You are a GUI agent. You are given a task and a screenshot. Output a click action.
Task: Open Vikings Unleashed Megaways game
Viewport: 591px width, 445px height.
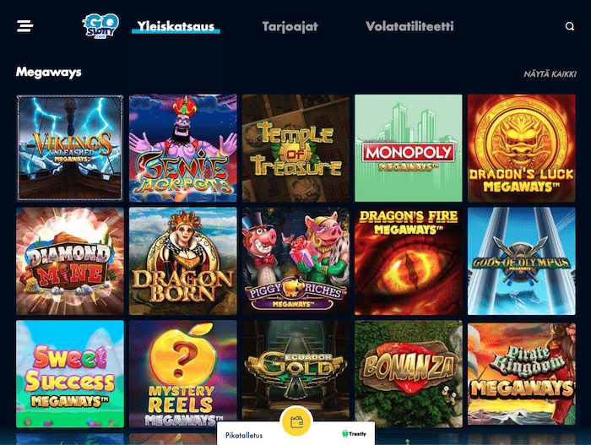click(70, 148)
